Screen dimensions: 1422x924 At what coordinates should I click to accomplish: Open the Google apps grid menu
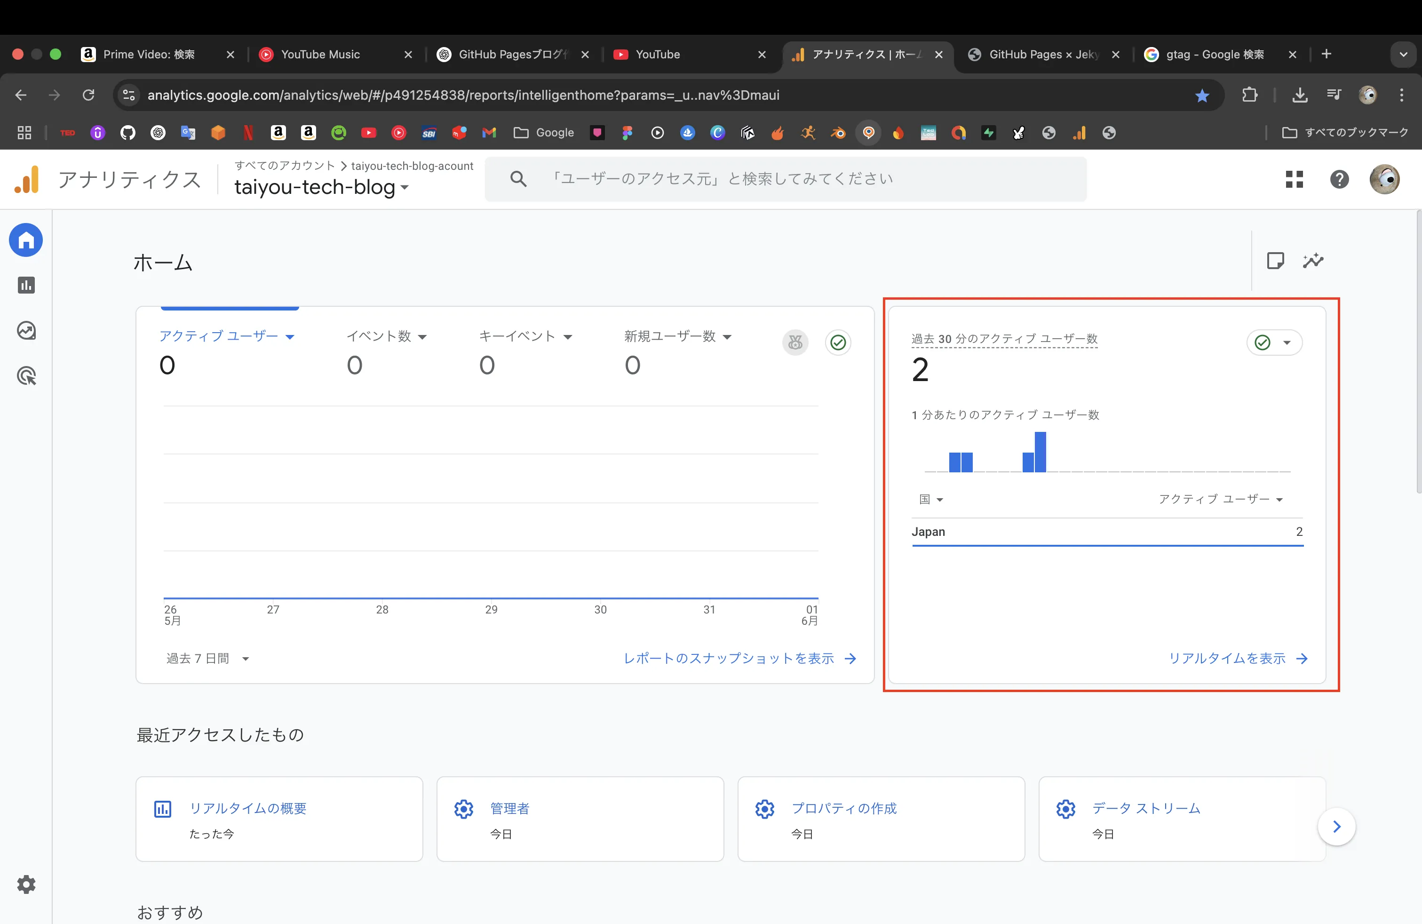[x=1295, y=179]
